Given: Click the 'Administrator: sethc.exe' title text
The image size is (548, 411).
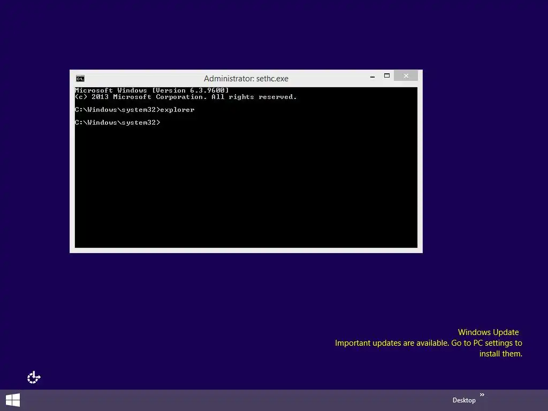Looking at the screenshot, I should (x=246, y=79).
